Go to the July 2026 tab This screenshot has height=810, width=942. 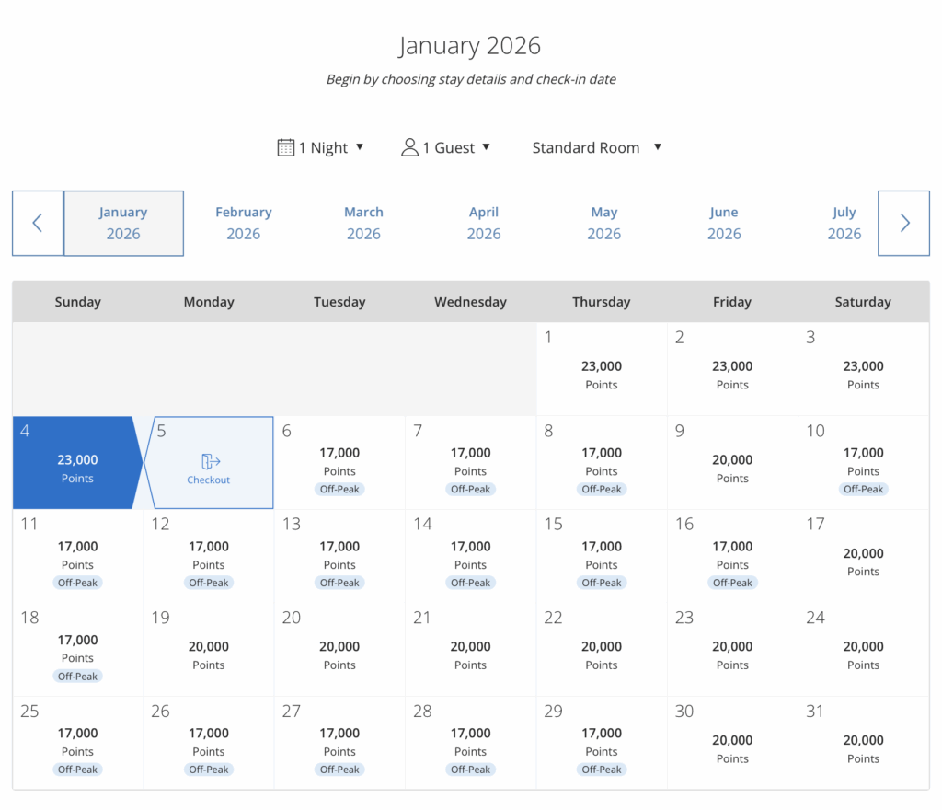tap(844, 223)
